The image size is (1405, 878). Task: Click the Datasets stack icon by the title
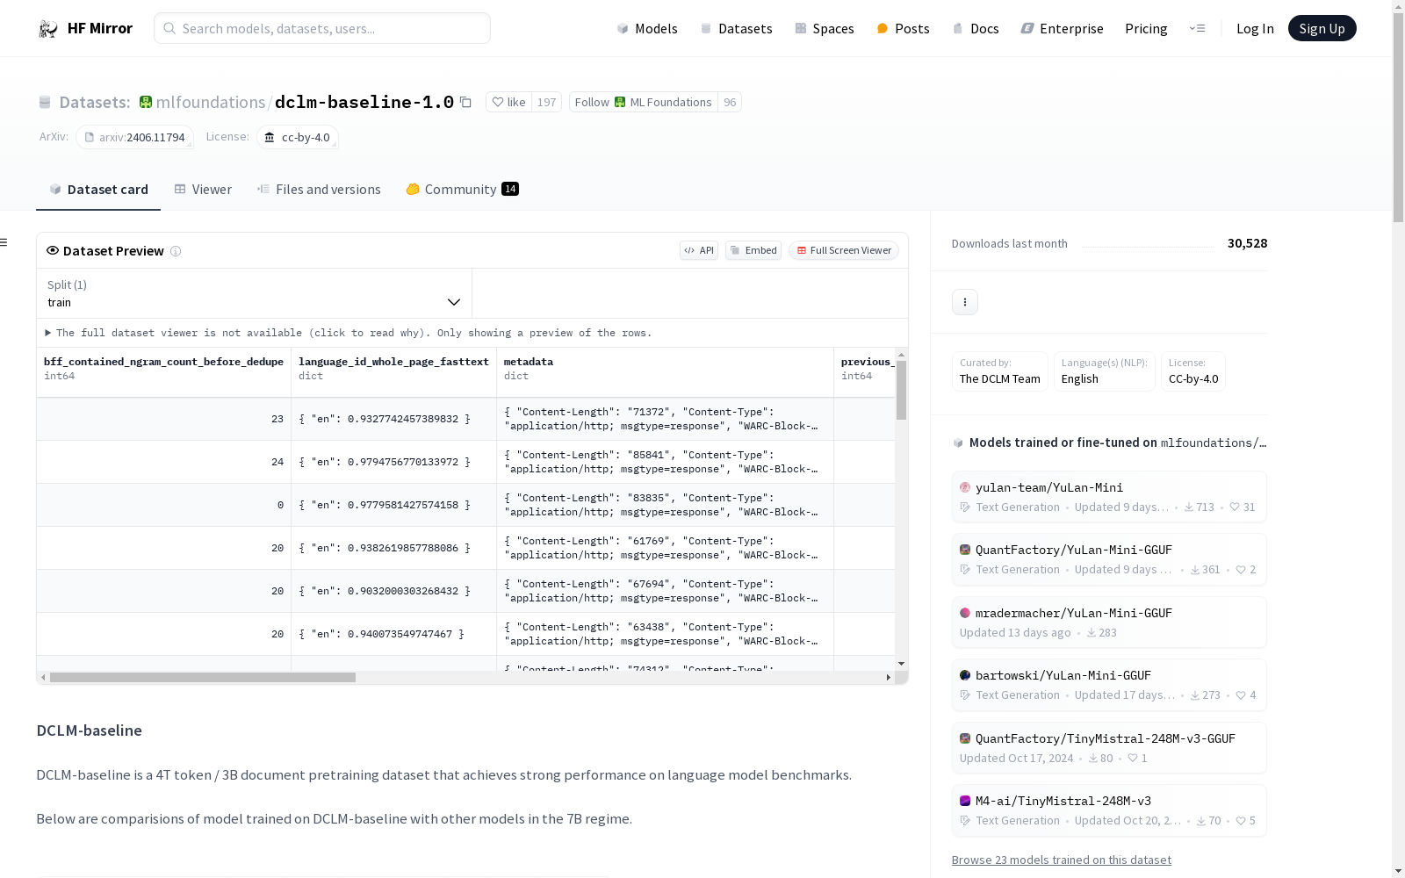pyautogui.click(x=45, y=103)
